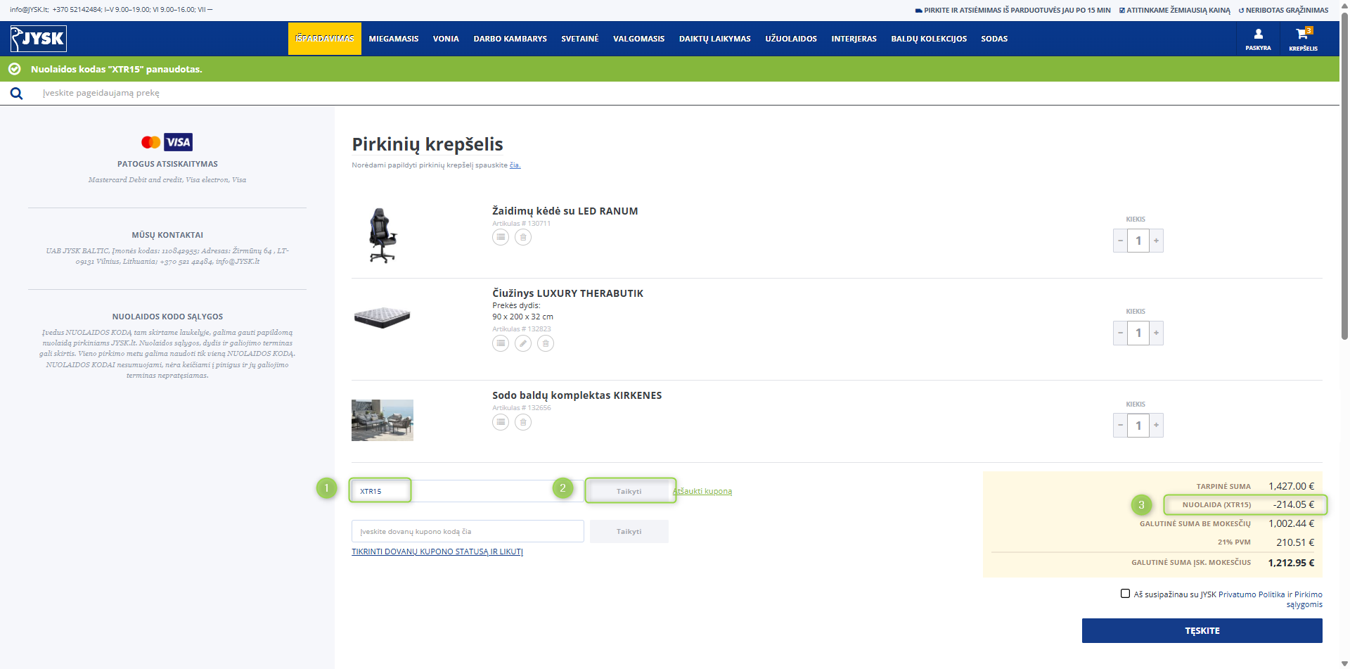Click the JYSK logo
1350x669 pixels.
click(x=39, y=39)
